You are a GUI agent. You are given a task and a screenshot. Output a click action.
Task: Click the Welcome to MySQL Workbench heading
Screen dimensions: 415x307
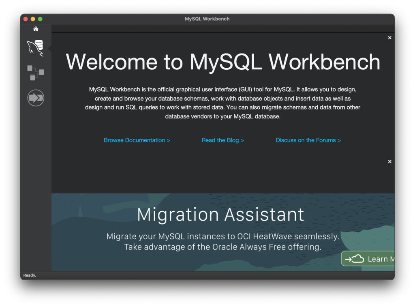pos(223,62)
